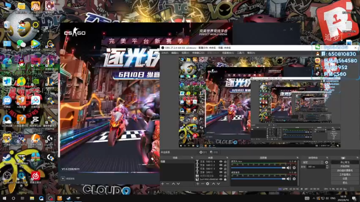The height and width of the screenshot is (202, 360).
Task: Open the 停靠窗口(D) menu in OBS
Action: pos(198,53)
